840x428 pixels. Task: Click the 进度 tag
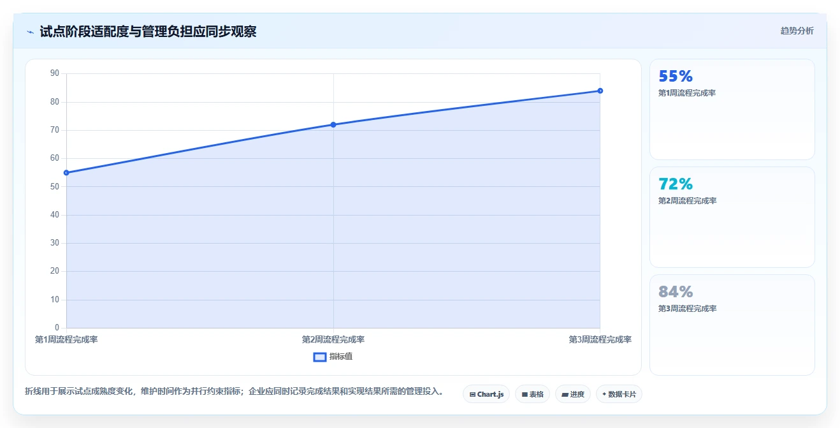[x=573, y=394]
